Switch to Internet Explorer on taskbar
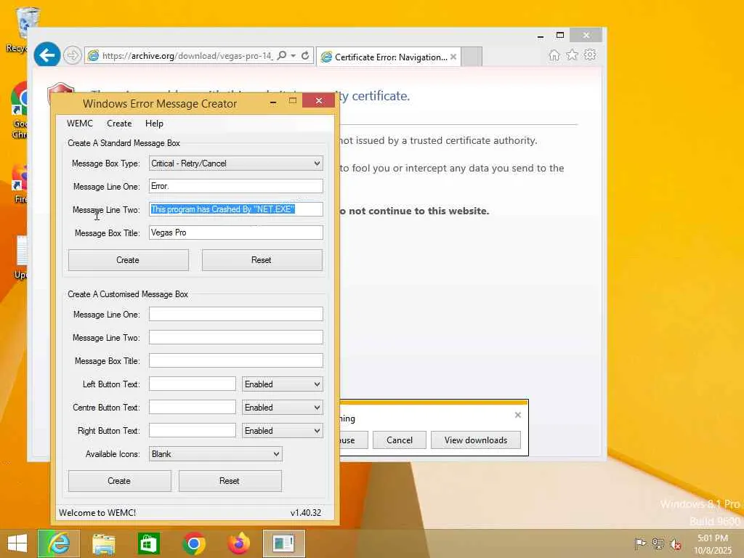 coord(59,543)
